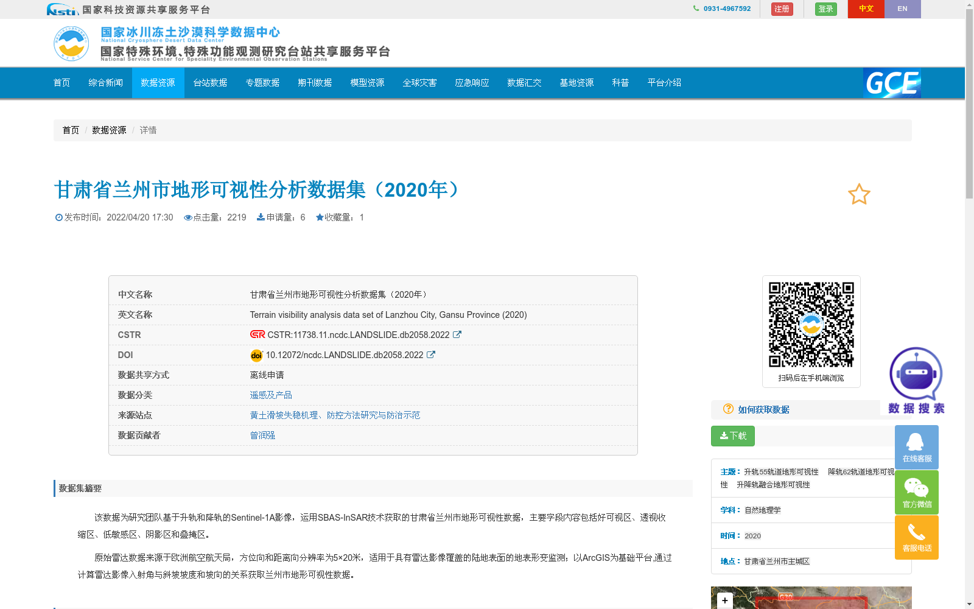Open the 遥感及产品 category link
The height and width of the screenshot is (609, 974).
271,395
